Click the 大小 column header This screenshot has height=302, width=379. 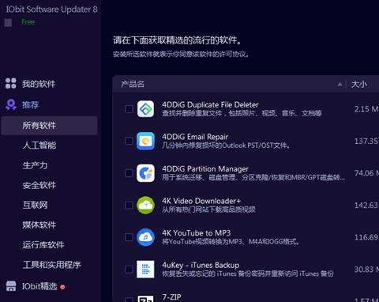[359, 85]
